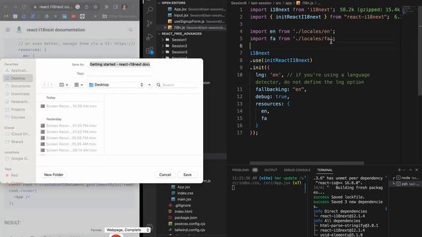Click the browser share icon in address bar
Viewport: 422px width, 237px height.
86,7
